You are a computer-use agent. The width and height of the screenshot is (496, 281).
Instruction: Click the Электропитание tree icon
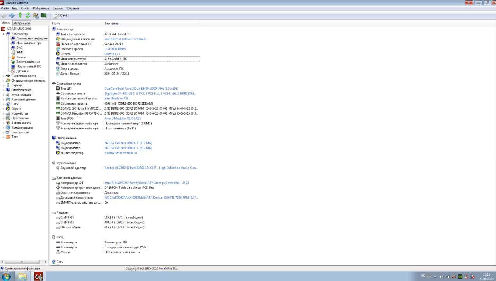pyautogui.click(x=13, y=62)
